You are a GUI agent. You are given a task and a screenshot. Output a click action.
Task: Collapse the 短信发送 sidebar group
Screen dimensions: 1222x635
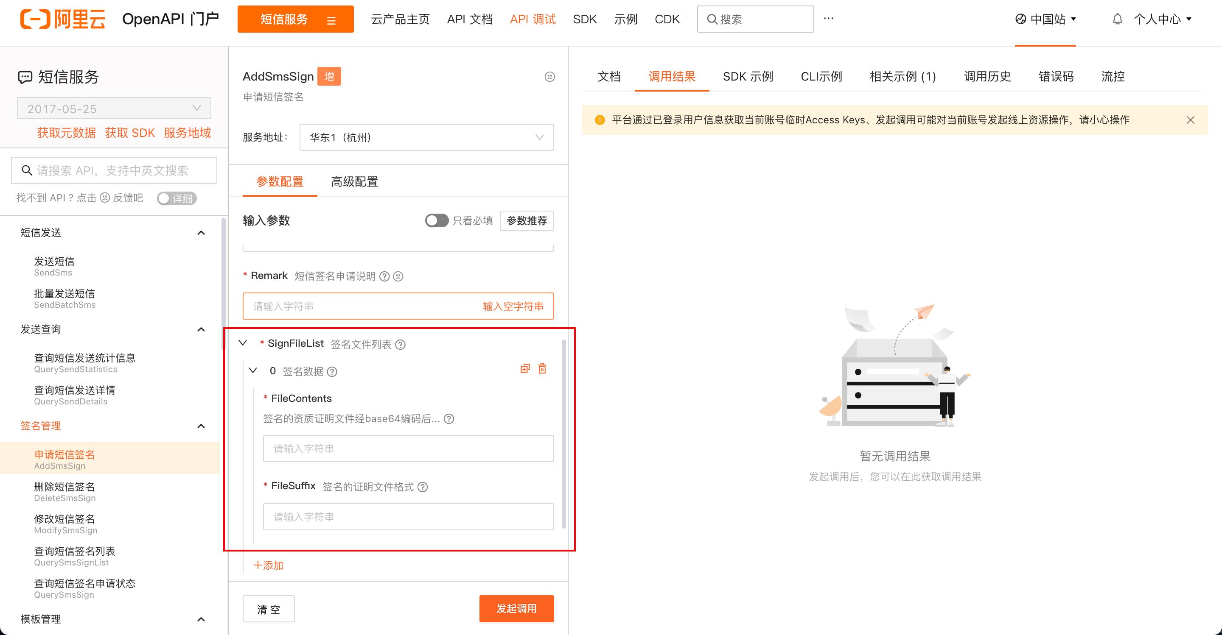pos(201,233)
